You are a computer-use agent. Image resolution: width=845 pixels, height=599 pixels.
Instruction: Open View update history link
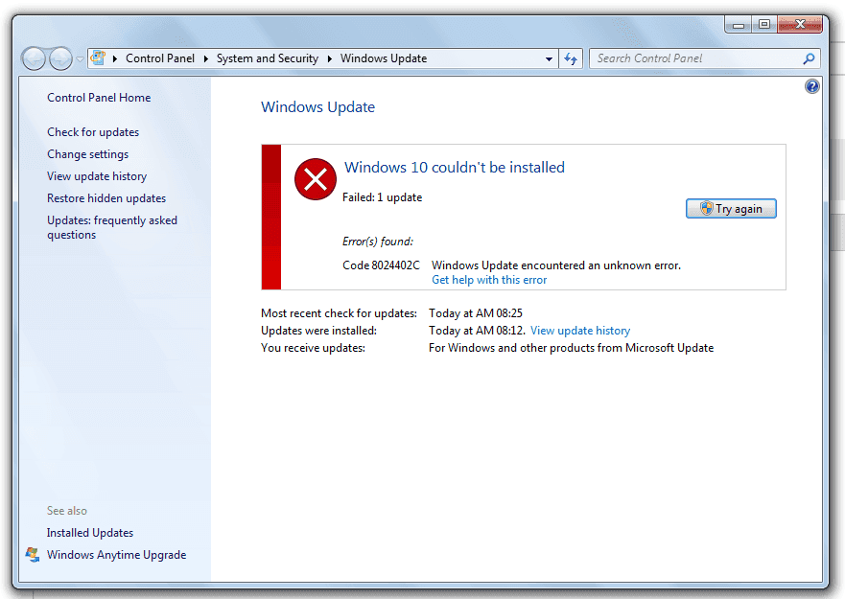coord(579,330)
